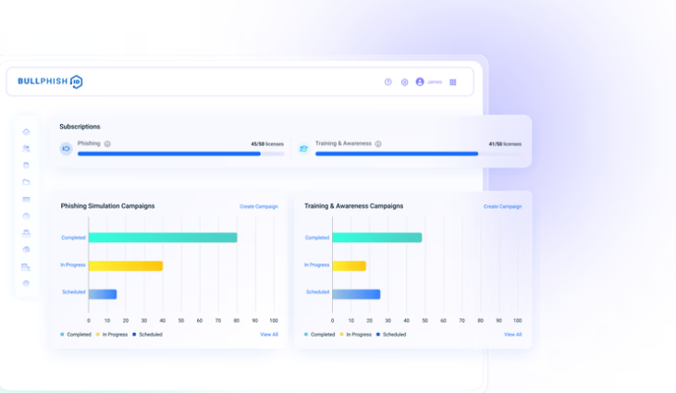Viewport: 676px width, 393px height.
Task: Click View All under Training & Awareness Campaigns
Action: click(512, 335)
